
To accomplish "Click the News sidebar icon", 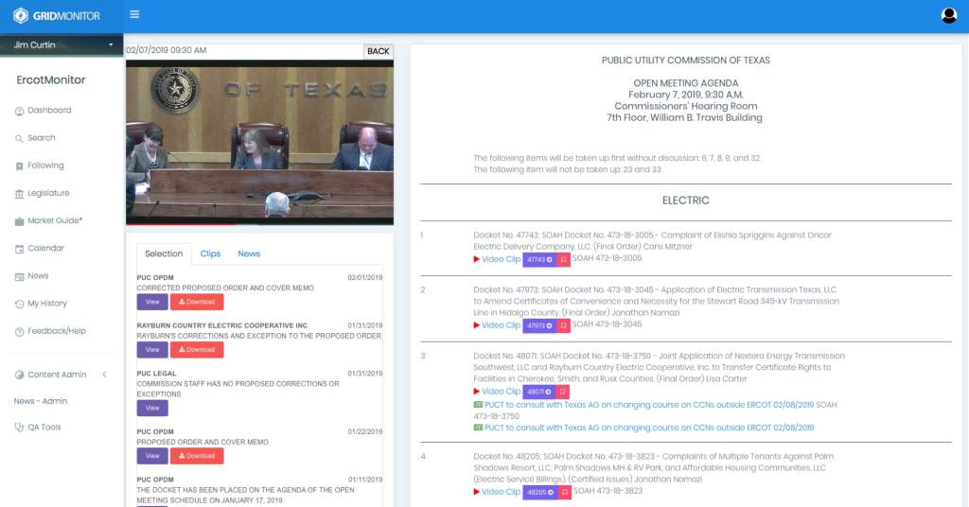I will pos(19,276).
